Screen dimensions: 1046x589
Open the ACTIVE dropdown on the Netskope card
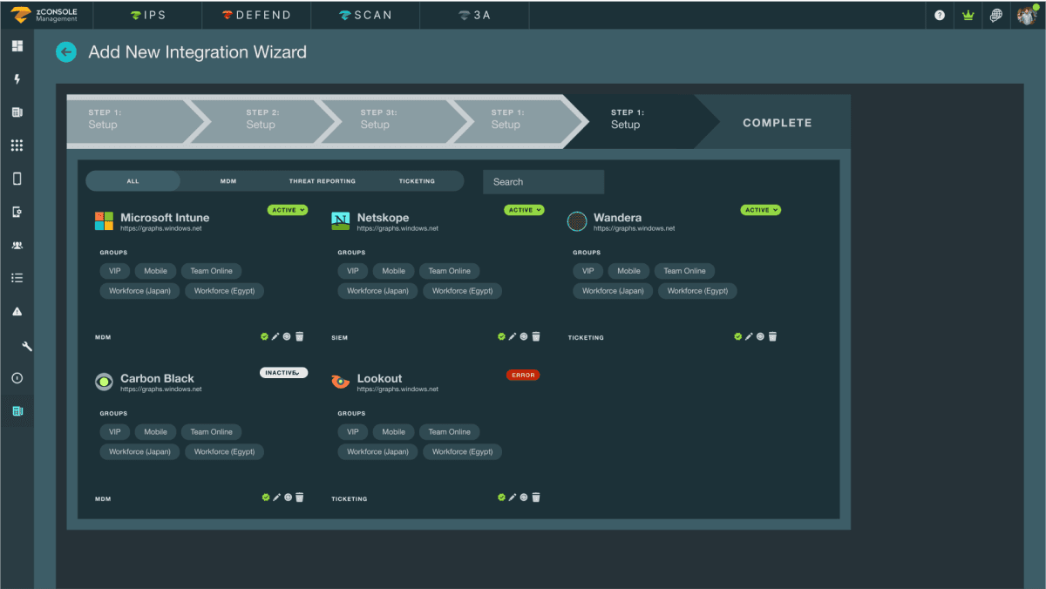pos(523,209)
